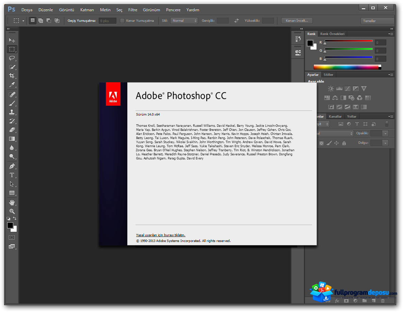The height and width of the screenshot is (312, 403).
Task: Select the Blur tool
Action: coord(12,148)
